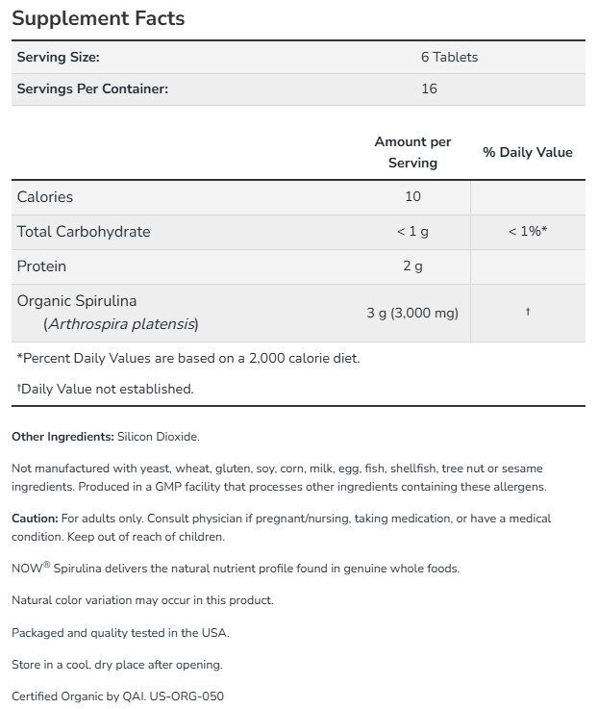Click the servings value 16
The width and height of the screenshot is (598, 709).
429,89
